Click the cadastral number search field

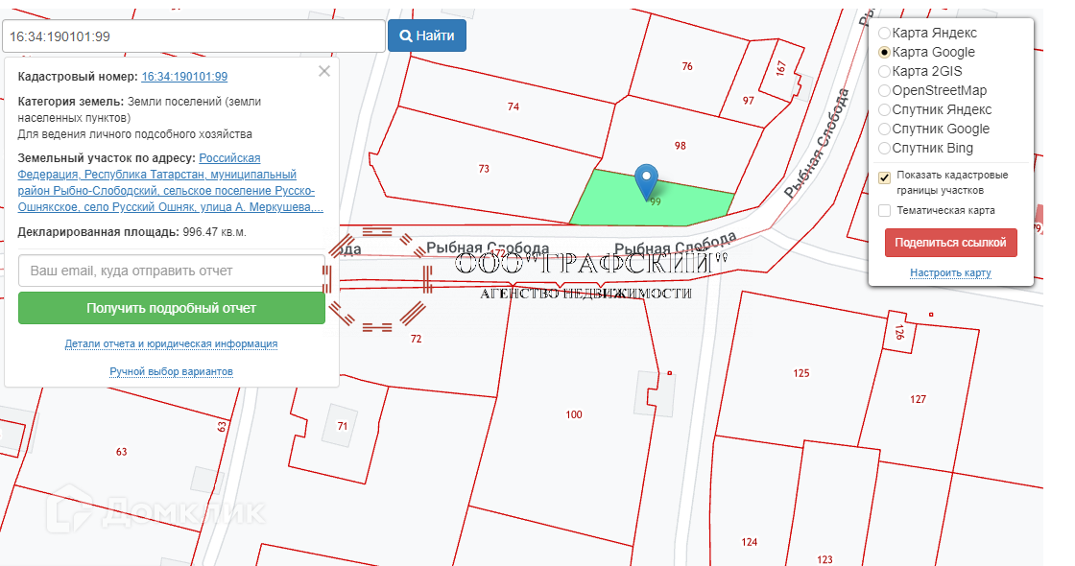click(194, 36)
